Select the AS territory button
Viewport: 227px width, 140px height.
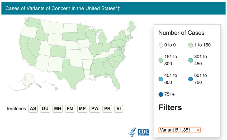tap(33, 109)
